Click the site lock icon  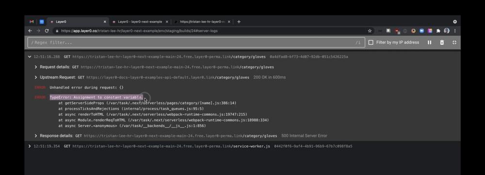coord(57,31)
